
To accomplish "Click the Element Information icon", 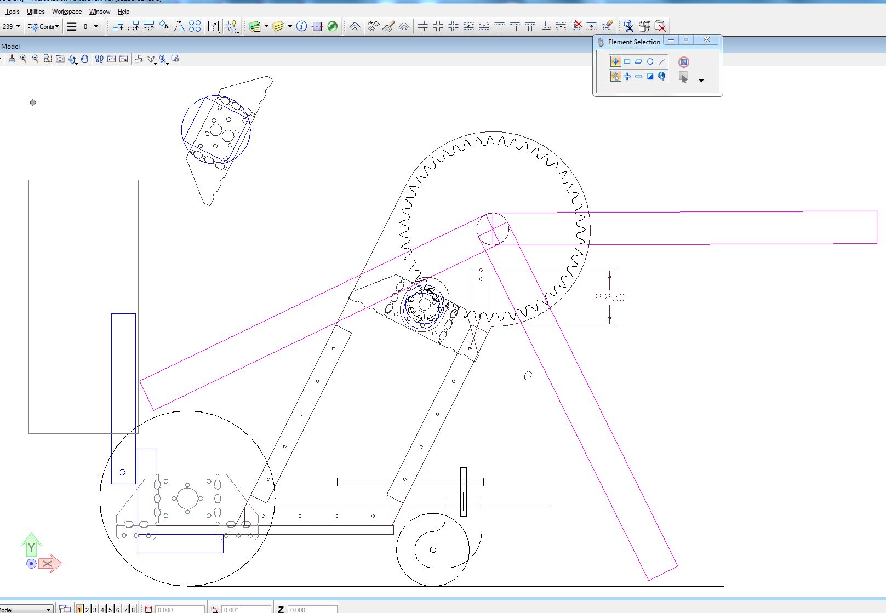I will (301, 26).
